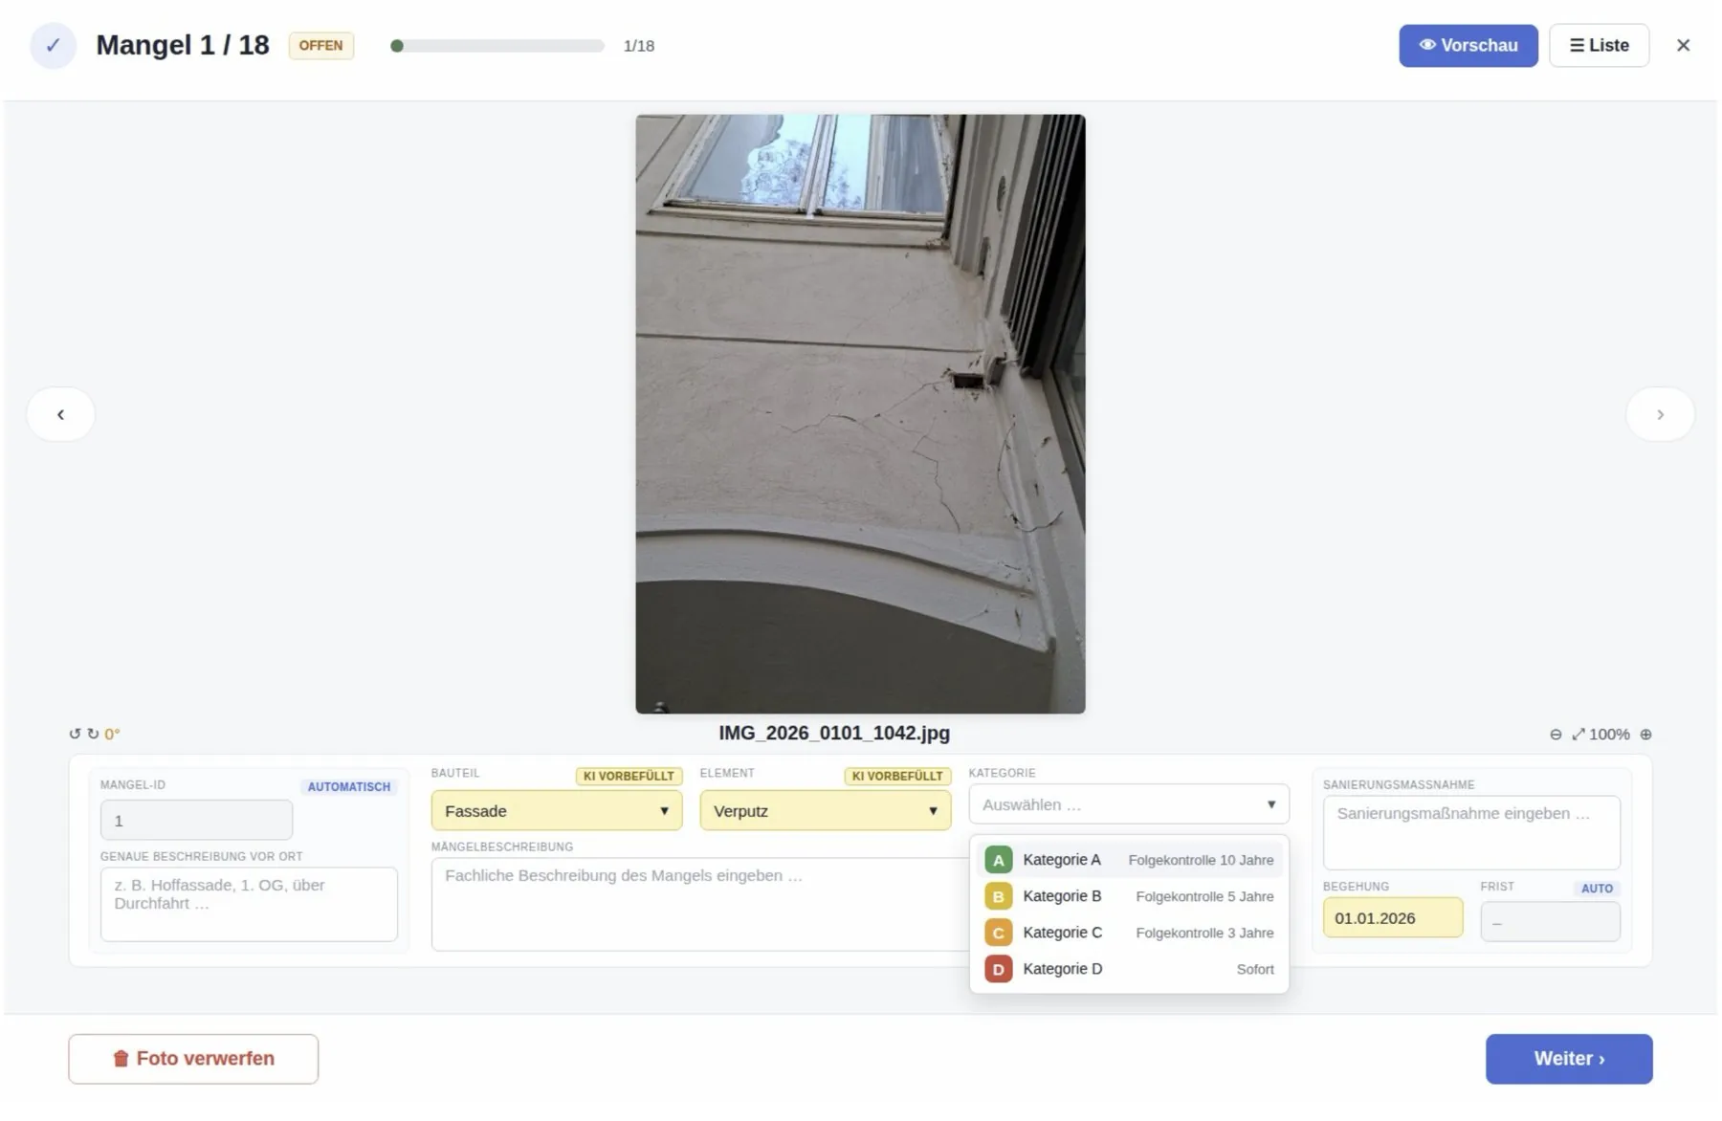Image resolution: width=1722 pixels, height=1121 pixels.
Task: Click the AUTOMATISCH badge by Mangel-ID
Action: pyautogui.click(x=349, y=787)
